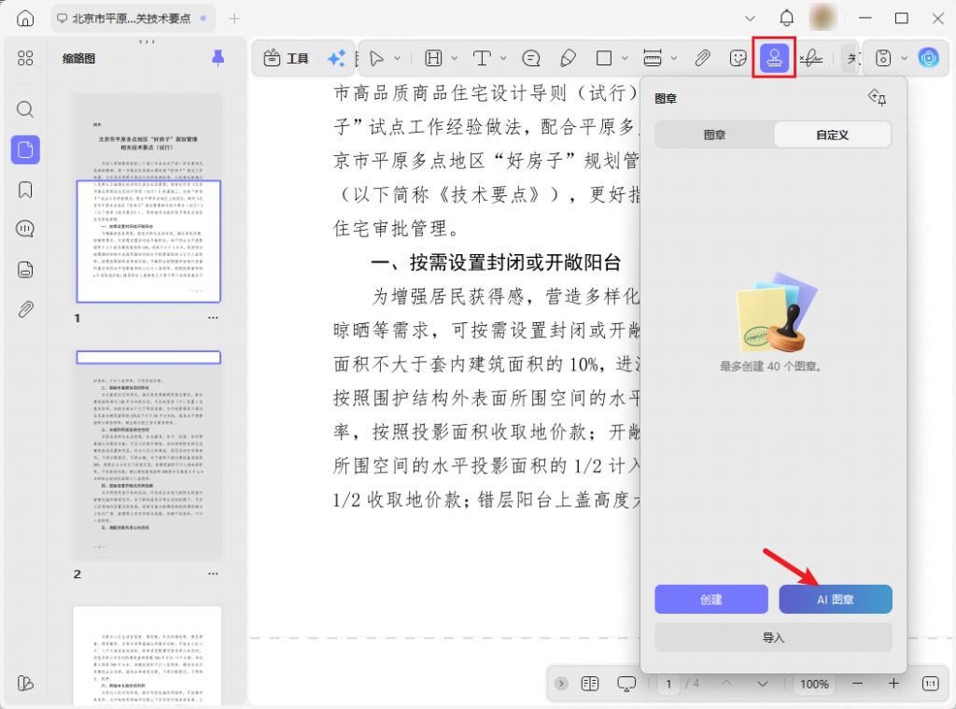
Task: Toggle pin for the stamp popup panel
Action: 876,97
